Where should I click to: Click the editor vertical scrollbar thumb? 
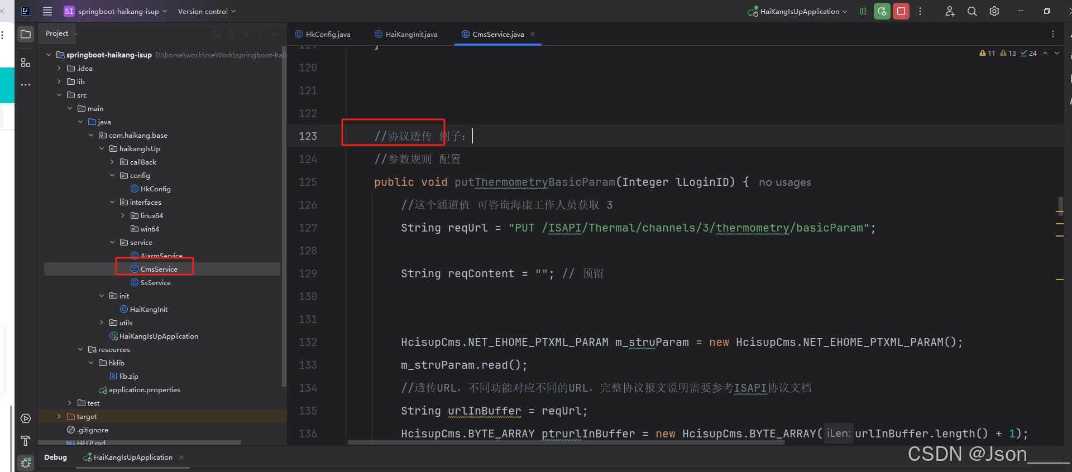coord(1060,205)
